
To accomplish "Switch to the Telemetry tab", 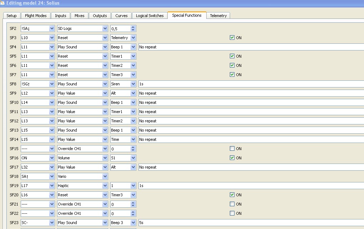I will 218,16.
